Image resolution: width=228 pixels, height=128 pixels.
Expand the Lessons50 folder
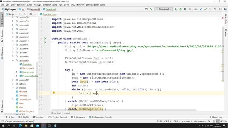click(x=13, y=80)
